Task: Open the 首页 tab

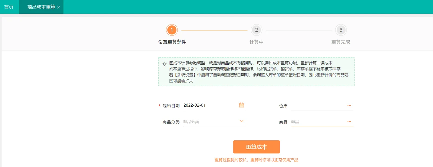Action: click(9, 7)
